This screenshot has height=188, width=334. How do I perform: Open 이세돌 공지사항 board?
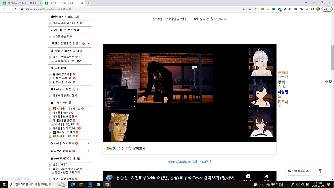(64, 82)
